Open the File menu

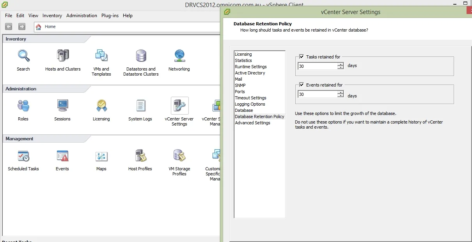click(9, 16)
